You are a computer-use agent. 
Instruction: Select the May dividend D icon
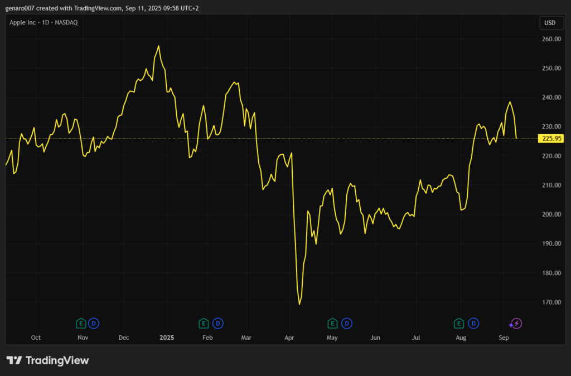tap(347, 323)
